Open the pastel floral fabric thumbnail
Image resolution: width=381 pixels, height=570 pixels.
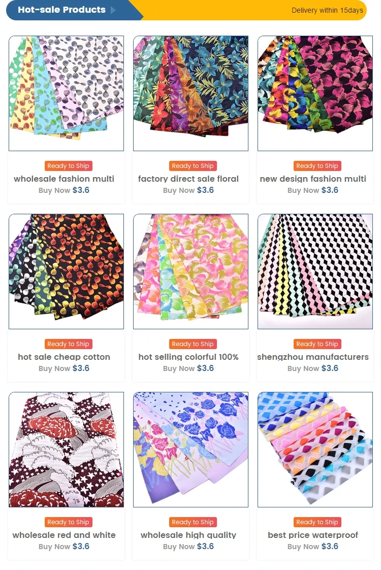tap(191, 271)
